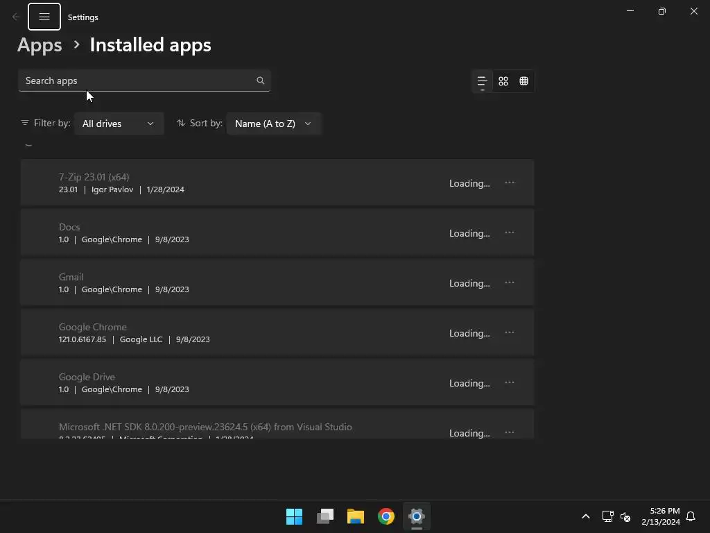The width and height of the screenshot is (710, 533).
Task: Click the Installed apps heading
Action: click(x=150, y=45)
